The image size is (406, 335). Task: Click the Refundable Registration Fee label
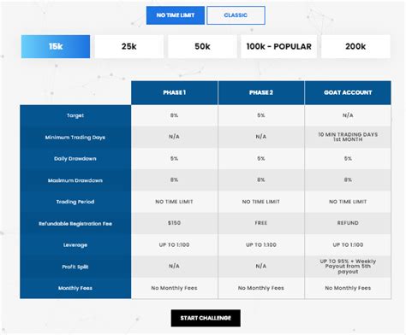point(75,224)
